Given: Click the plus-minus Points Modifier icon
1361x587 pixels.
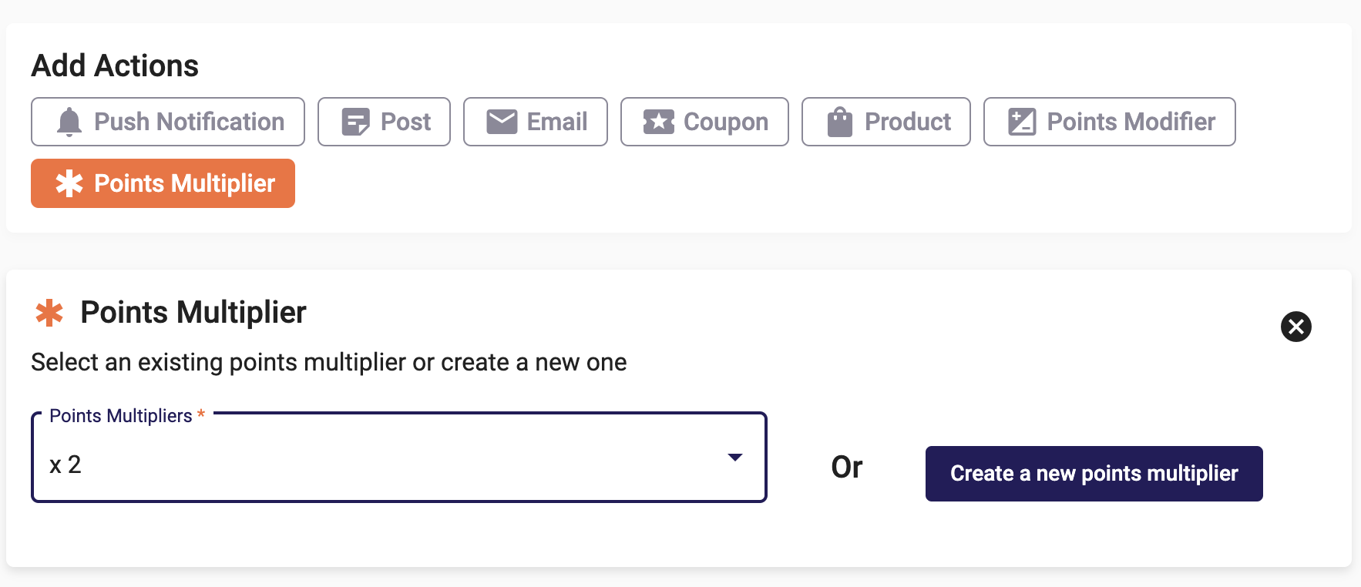Looking at the screenshot, I should point(1022,122).
